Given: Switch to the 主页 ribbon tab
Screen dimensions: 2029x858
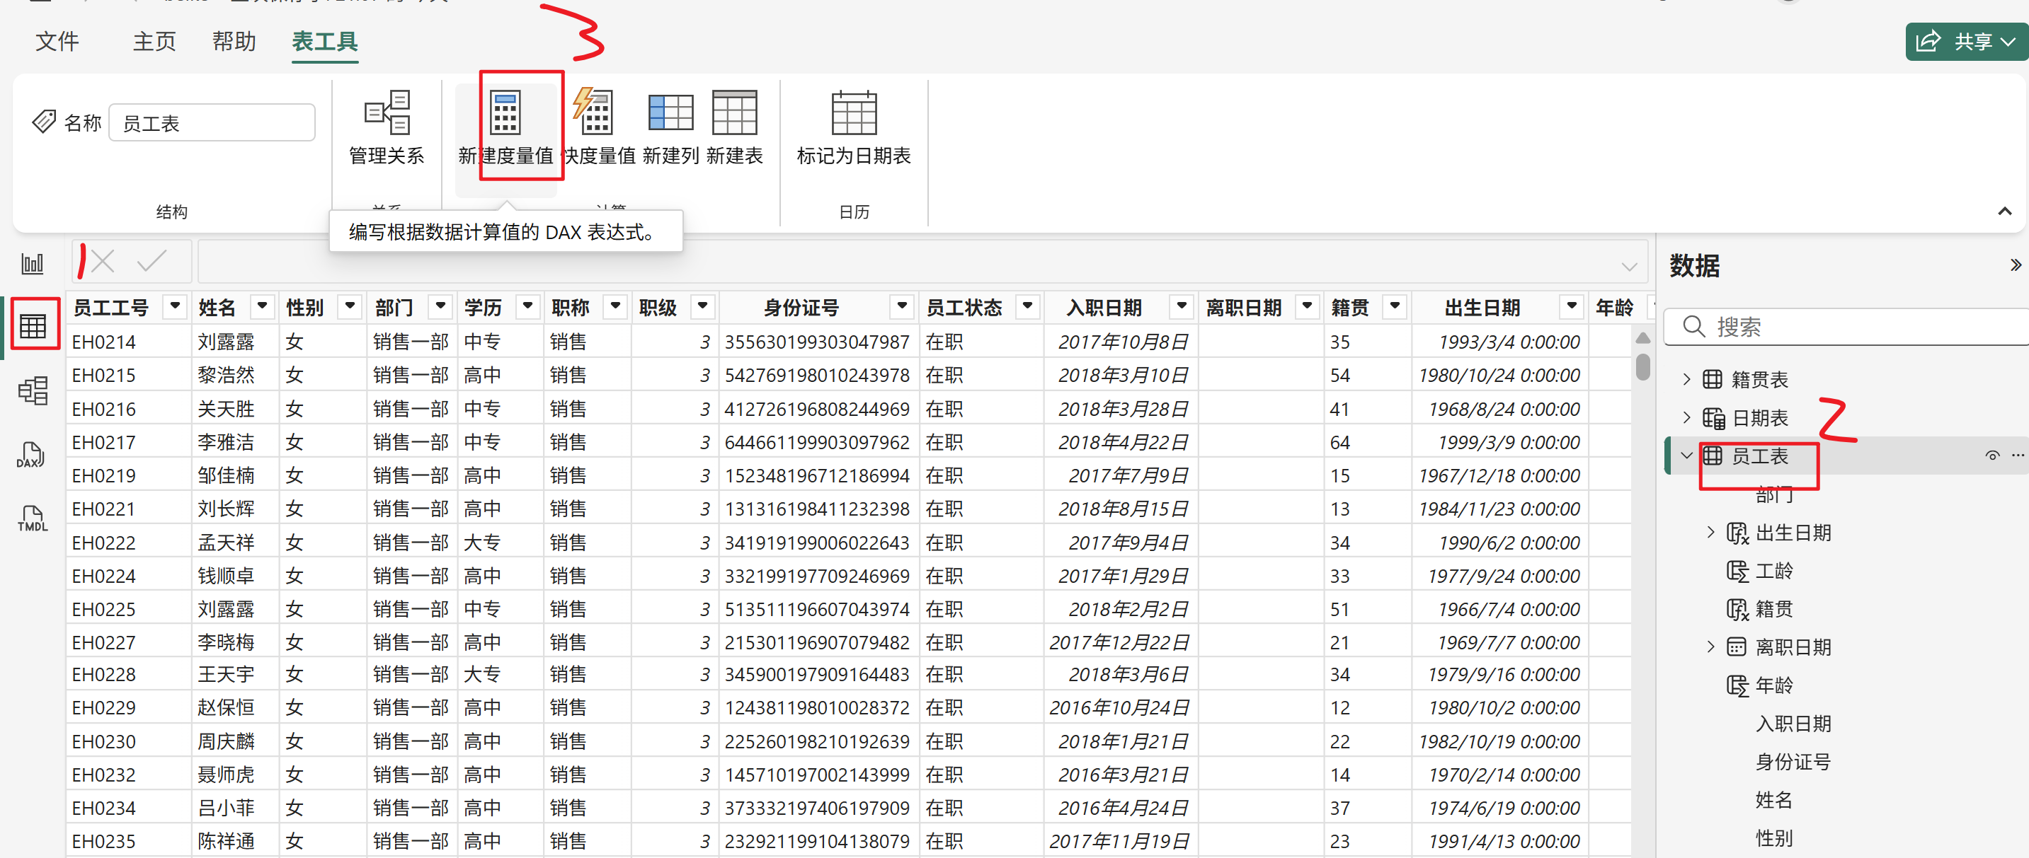Looking at the screenshot, I should point(154,41).
